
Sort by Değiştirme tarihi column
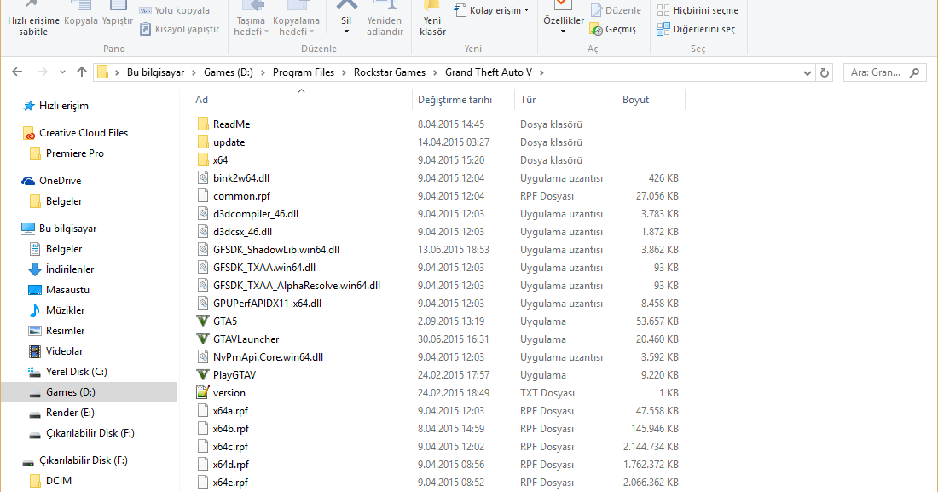click(x=463, y=100)
